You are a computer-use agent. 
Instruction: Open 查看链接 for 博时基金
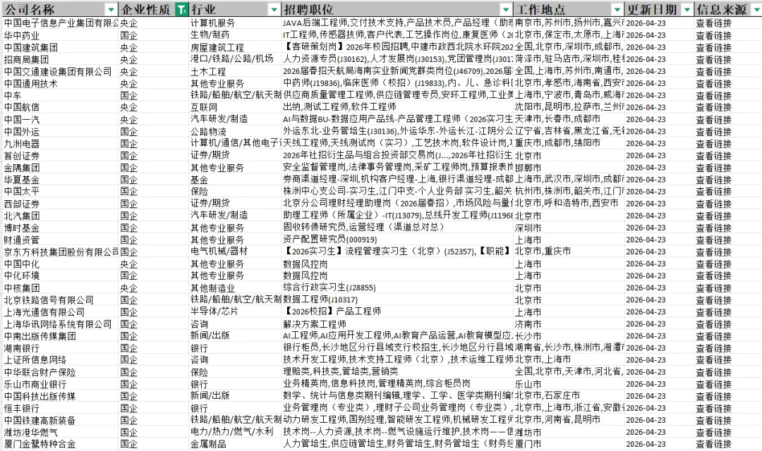[713, 228]
